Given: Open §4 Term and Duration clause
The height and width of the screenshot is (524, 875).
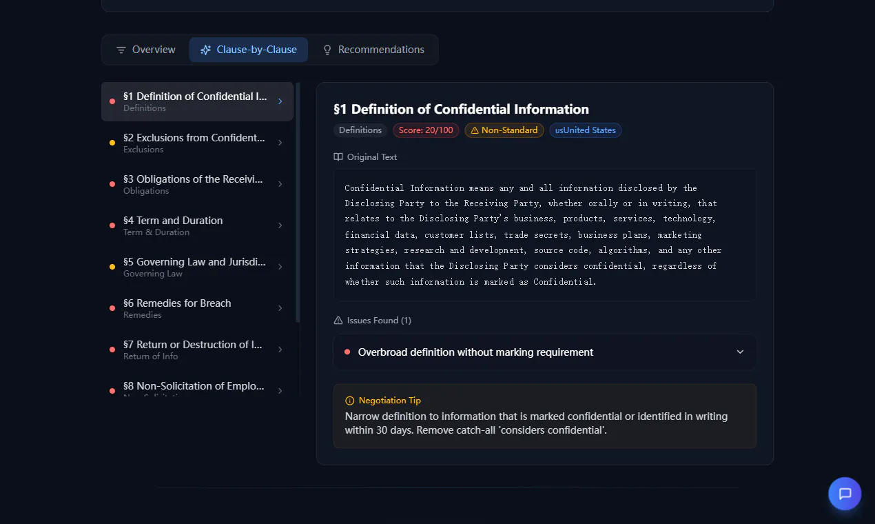Looking at the screenshot, I should tap(198, 225).
